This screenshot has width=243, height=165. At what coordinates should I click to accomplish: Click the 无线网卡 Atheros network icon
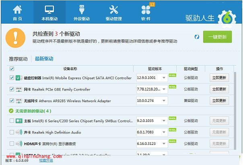[x=19, y=101]
